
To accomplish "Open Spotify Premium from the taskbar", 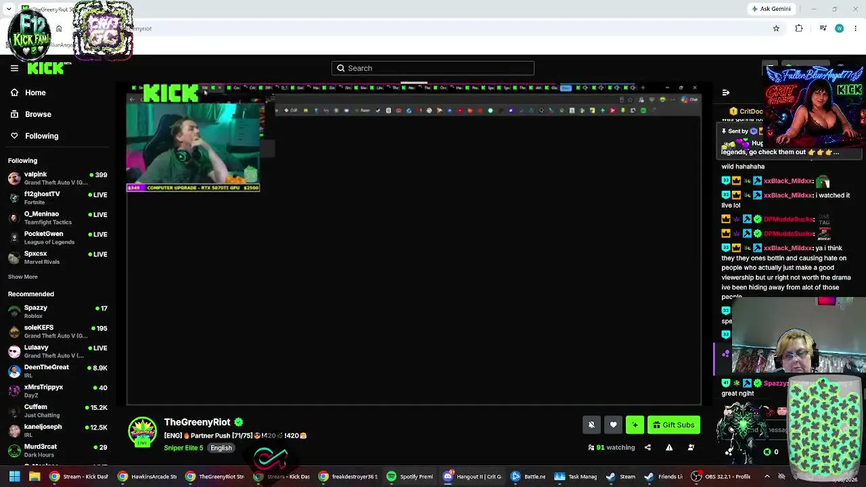I will click(410, 476).
